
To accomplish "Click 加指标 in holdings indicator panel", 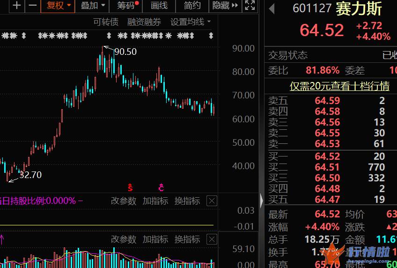I will pos(155,201).
